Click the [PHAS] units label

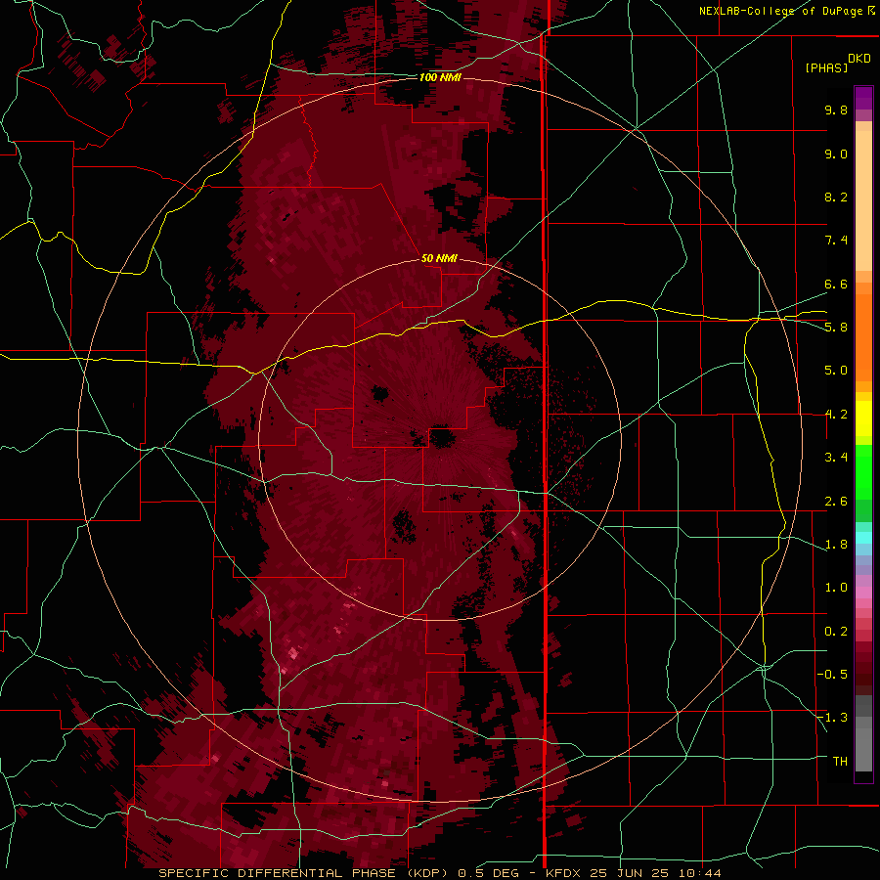tap(826, 67)
